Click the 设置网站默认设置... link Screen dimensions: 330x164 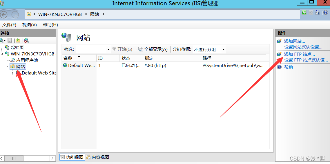303,47
